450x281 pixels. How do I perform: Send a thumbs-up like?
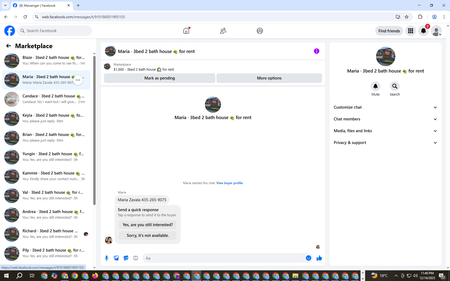(319, 258)
